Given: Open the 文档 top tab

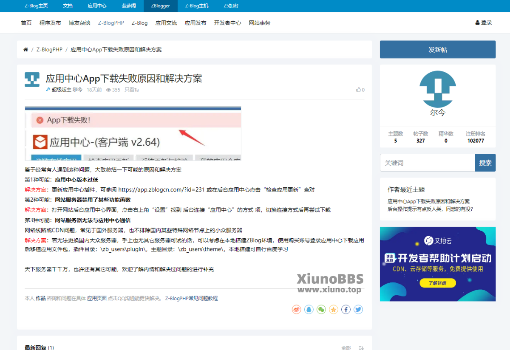Looking at the screenshot, I should (68, 6).
